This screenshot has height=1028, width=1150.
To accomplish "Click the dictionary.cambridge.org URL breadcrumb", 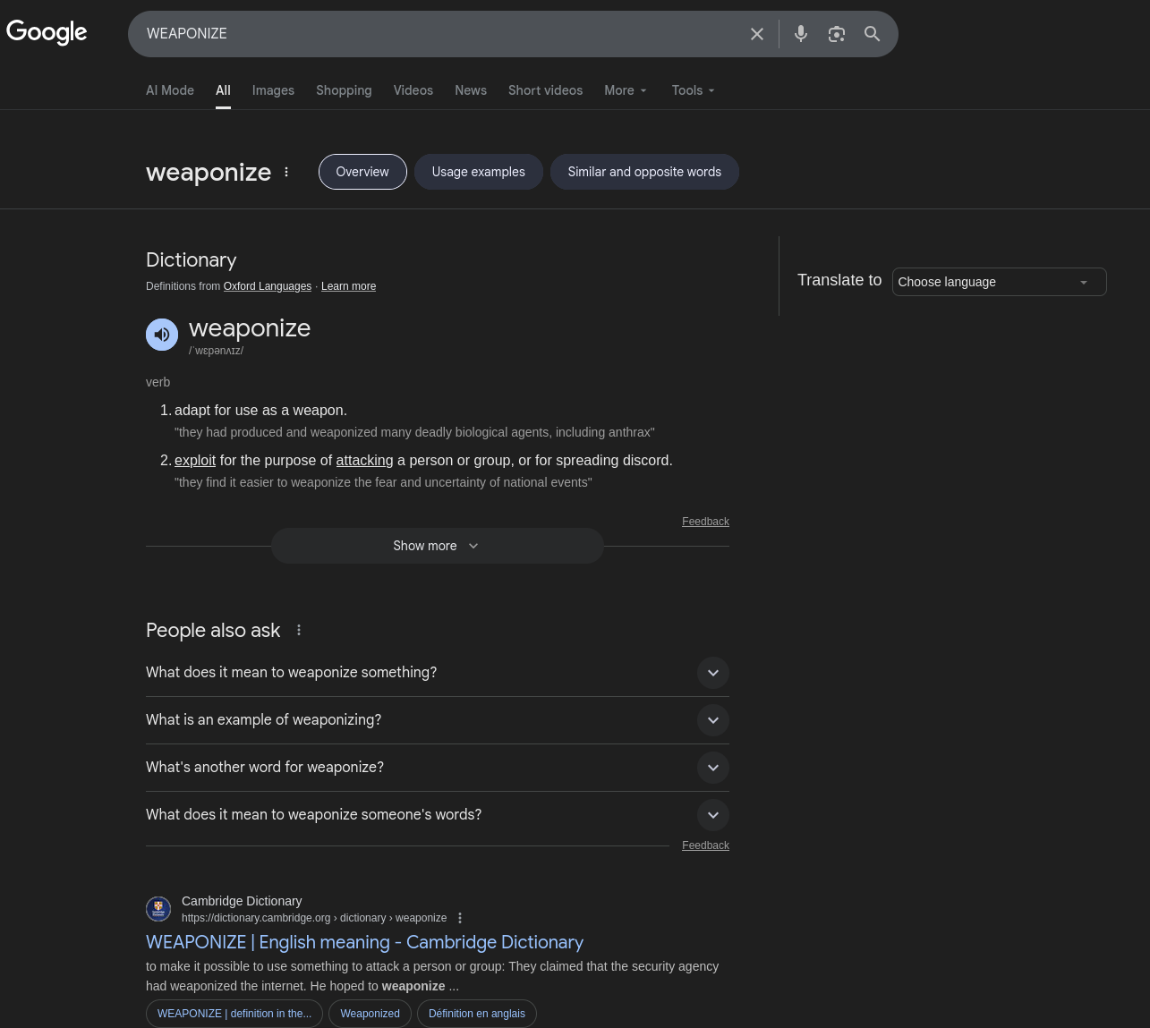I will coord(314,918).
